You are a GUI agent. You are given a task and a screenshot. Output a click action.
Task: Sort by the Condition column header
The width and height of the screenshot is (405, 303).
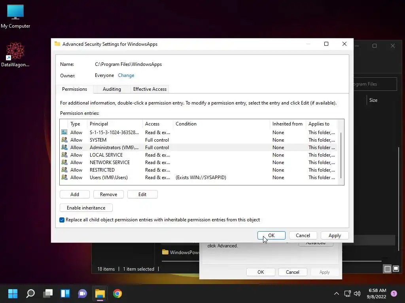221,123
